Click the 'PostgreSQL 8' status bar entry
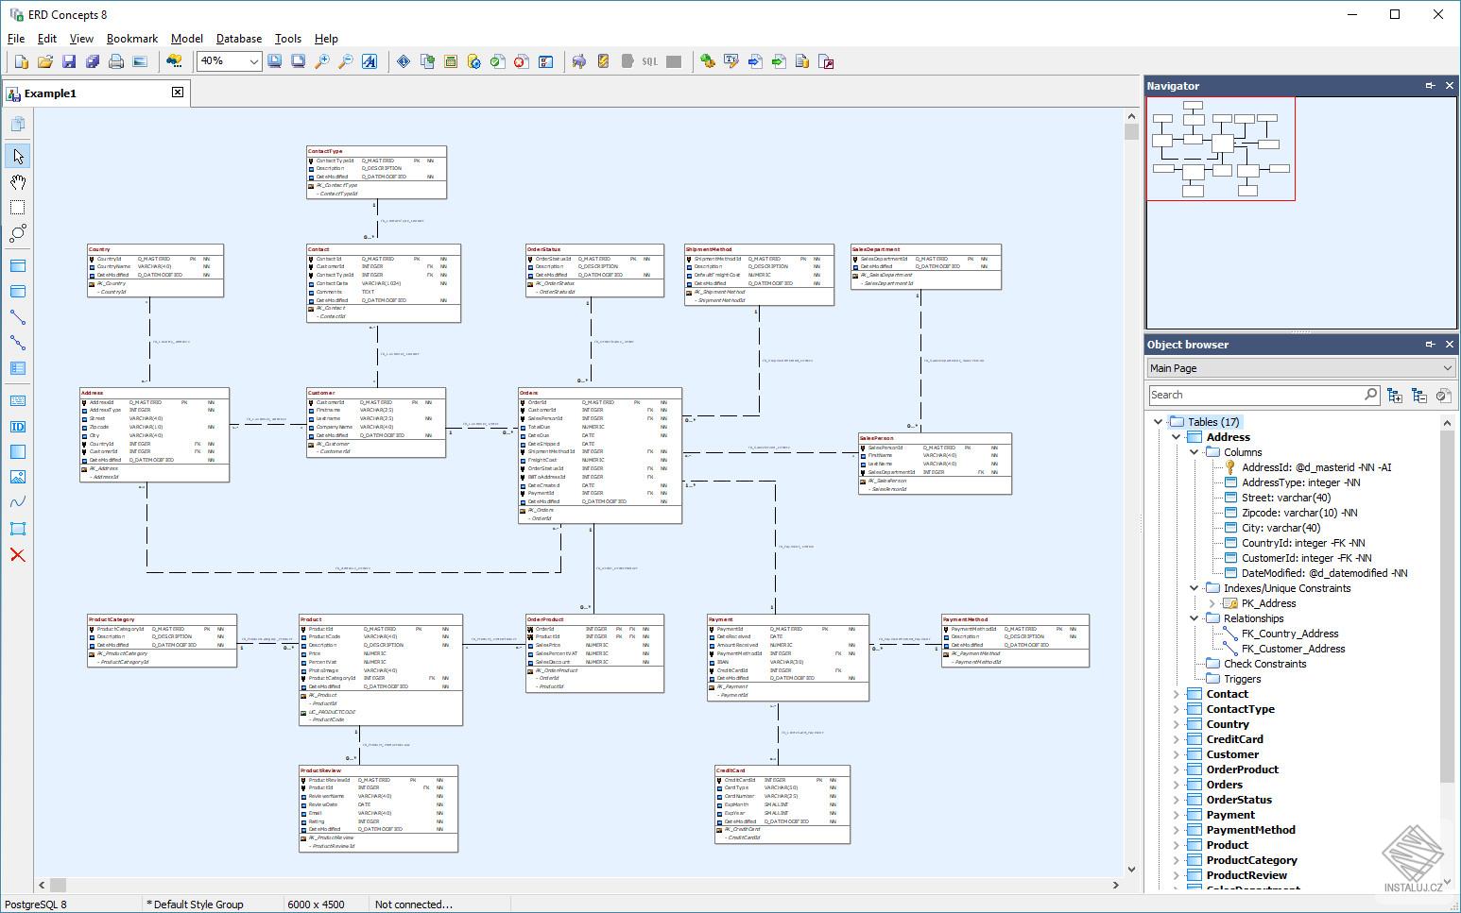1461x913 pixels. pos(38,905)
